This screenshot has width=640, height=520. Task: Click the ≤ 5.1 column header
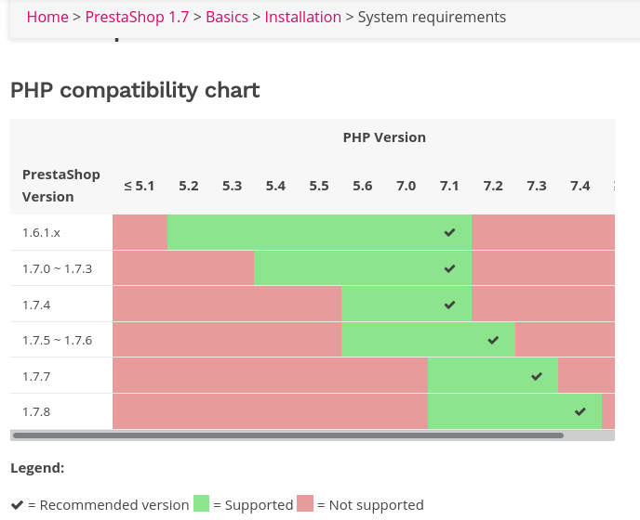pos(140,186)
